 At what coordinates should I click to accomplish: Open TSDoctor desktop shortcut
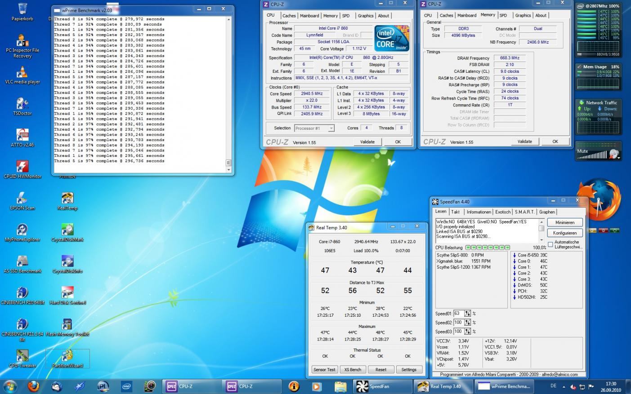[22, 107]
